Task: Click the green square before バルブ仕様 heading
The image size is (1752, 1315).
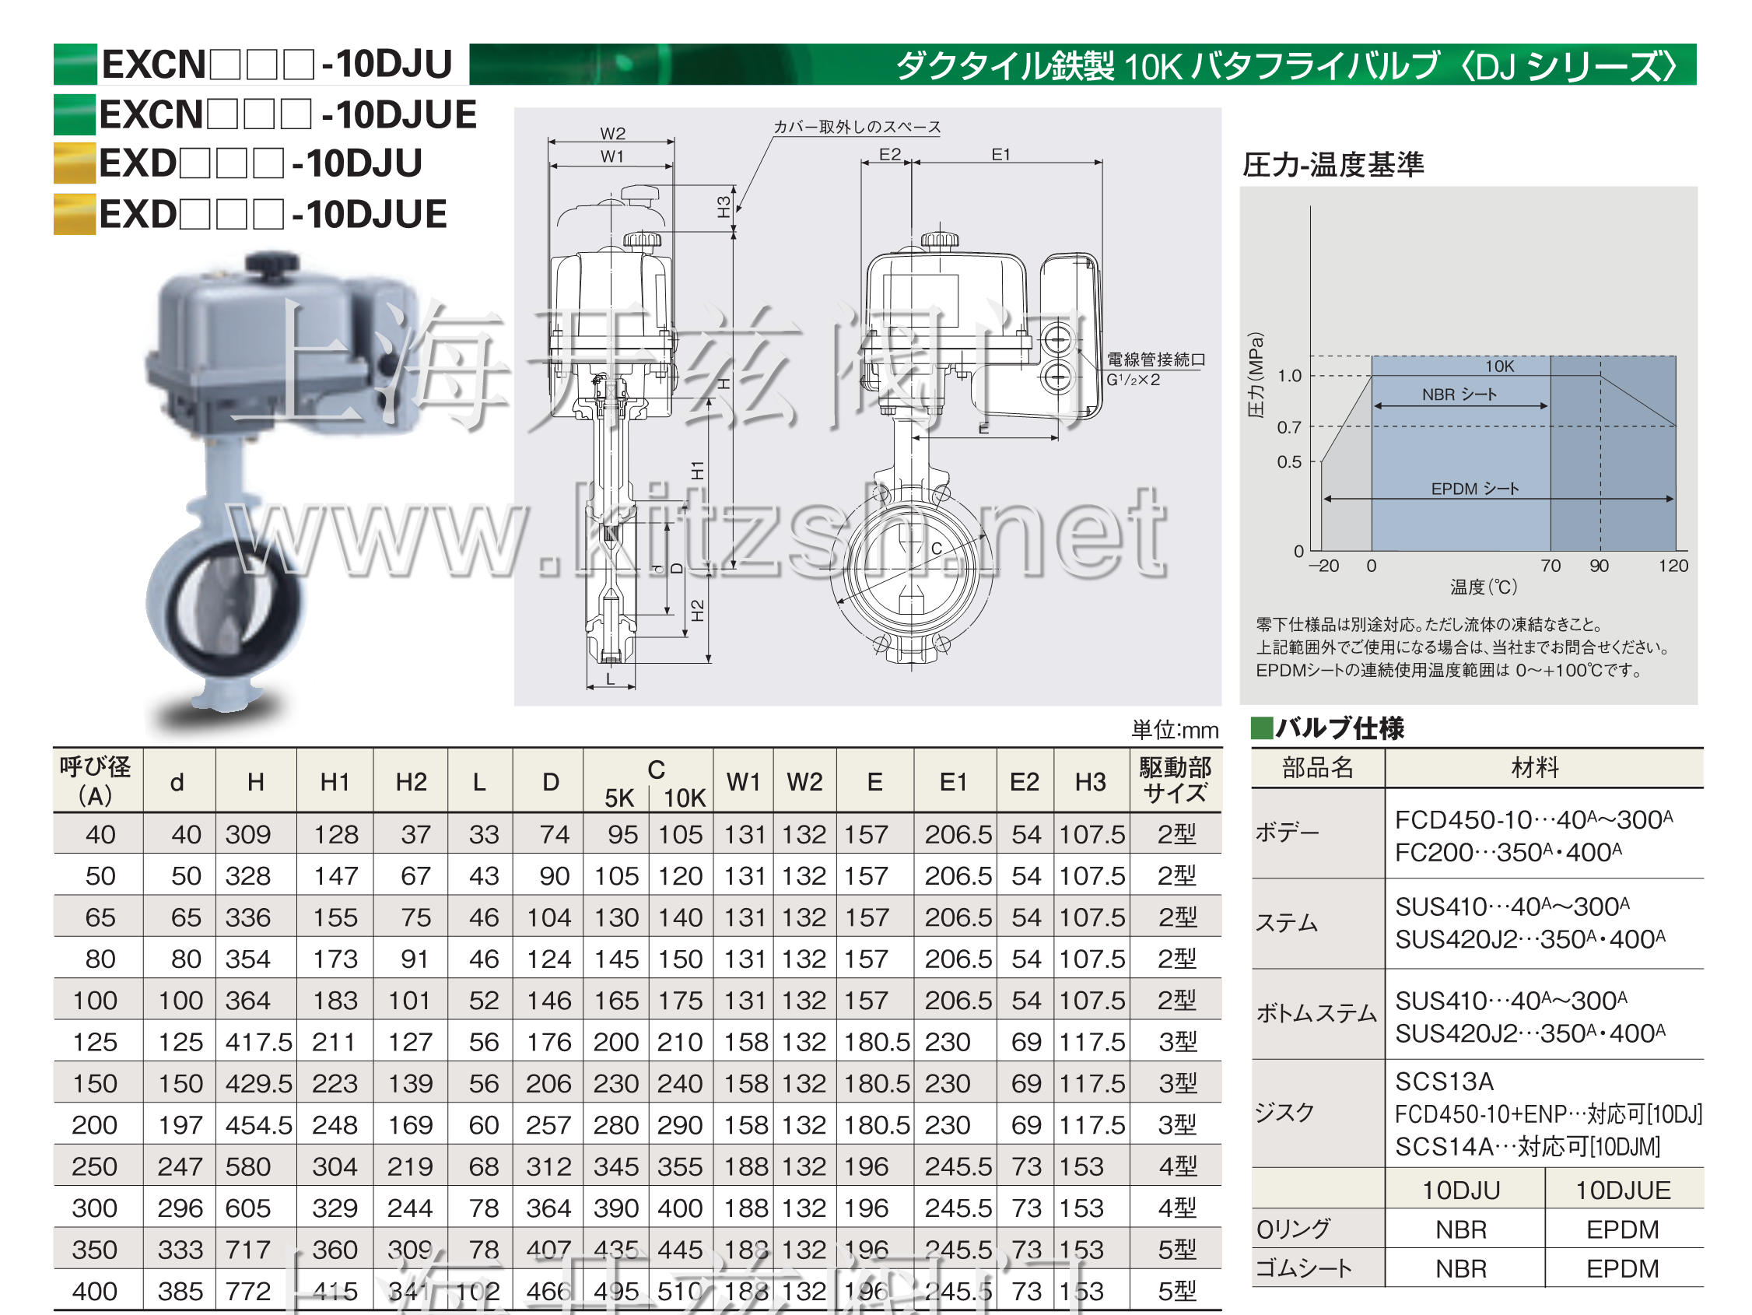Action: [x=1261, y=728]
